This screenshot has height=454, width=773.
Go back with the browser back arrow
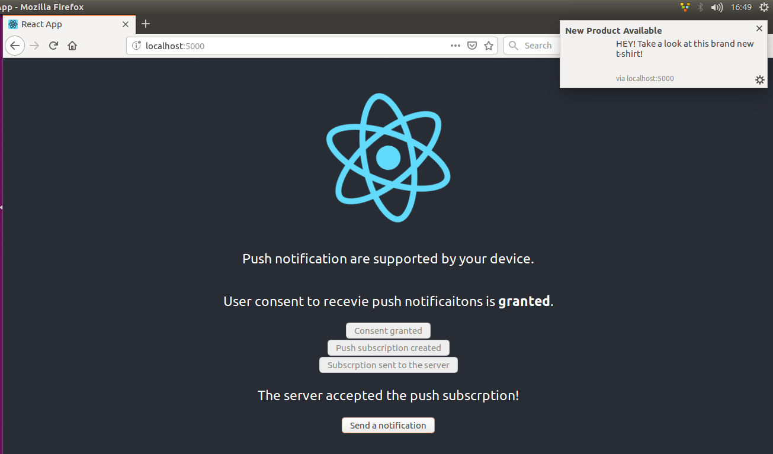click(15, 46)
